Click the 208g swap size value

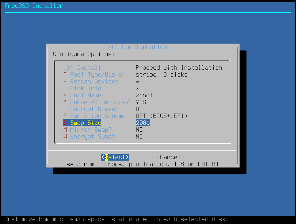click(143, 123)
